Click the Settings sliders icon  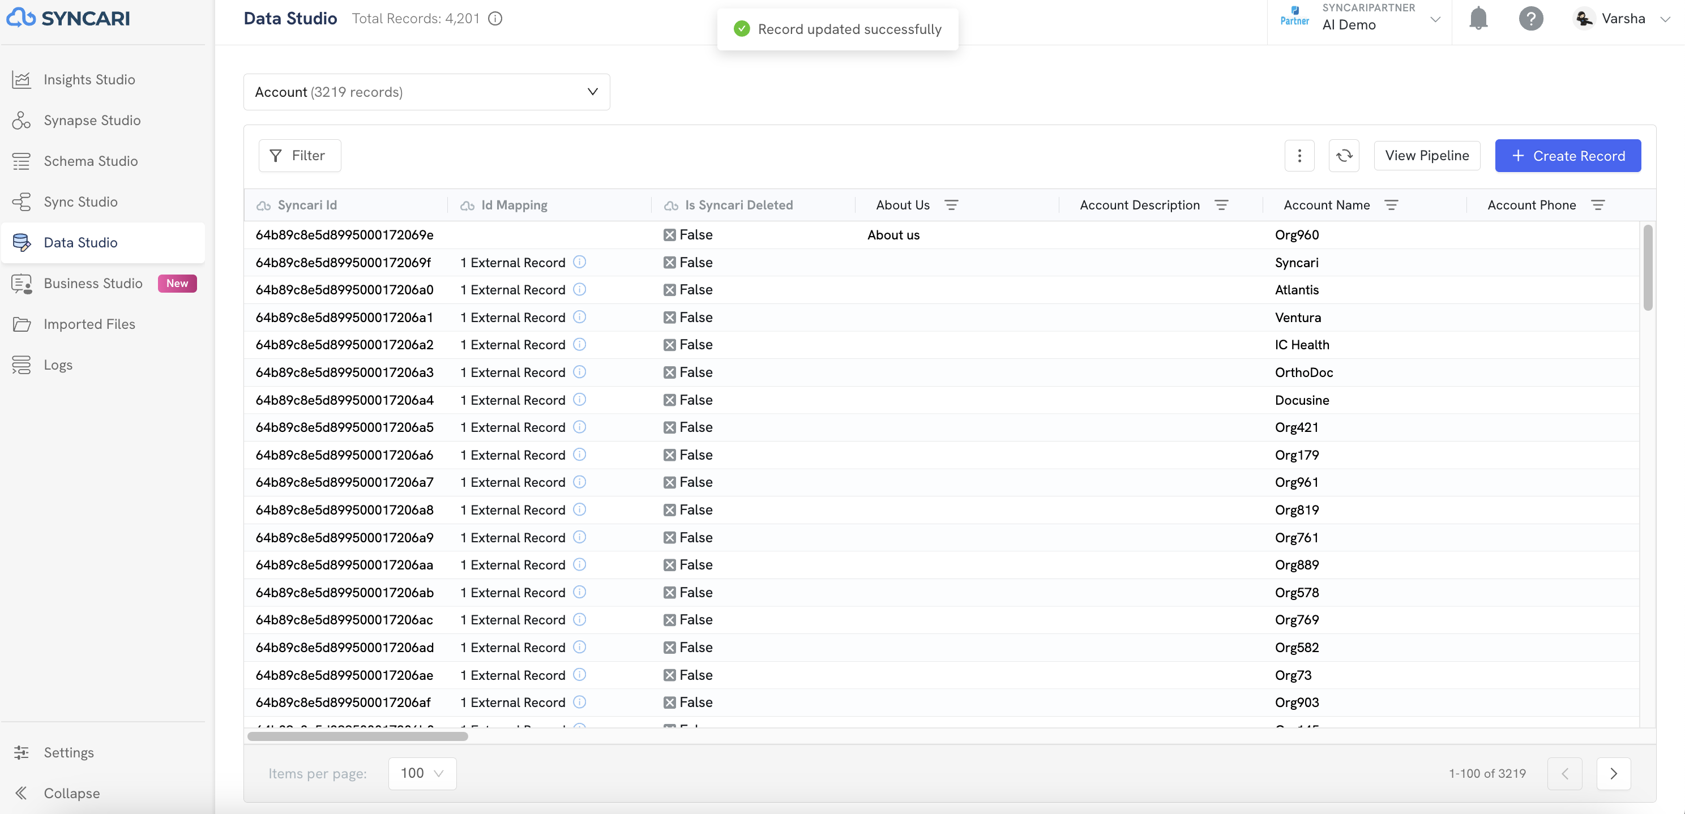tap(22, 752)
